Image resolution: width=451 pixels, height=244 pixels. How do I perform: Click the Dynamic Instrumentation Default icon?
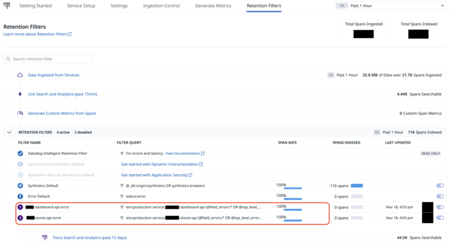point(20,164)
